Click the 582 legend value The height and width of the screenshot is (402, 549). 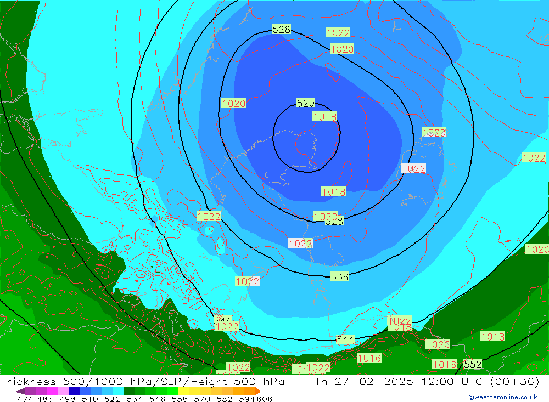coord(224,399)
